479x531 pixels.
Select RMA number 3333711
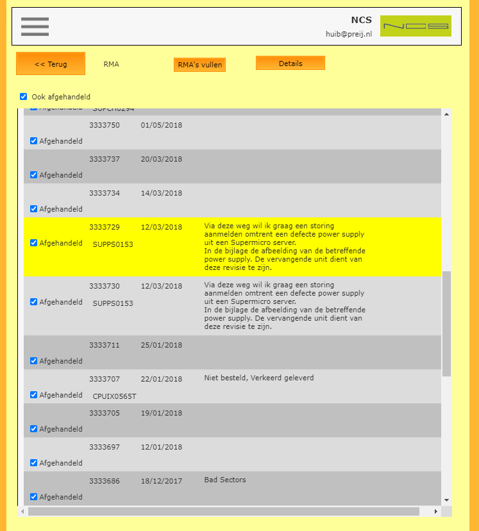[x=105, y=345]
